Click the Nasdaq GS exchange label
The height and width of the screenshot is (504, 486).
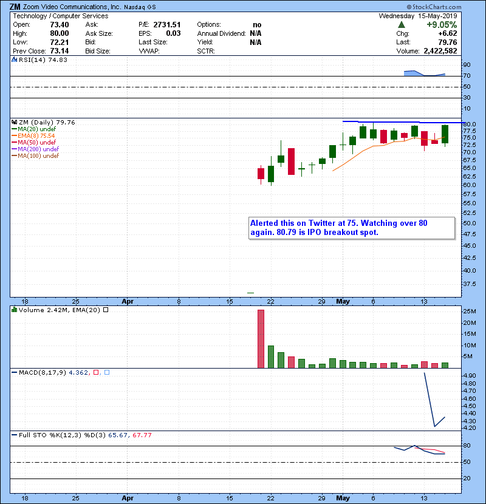(140, 7)
